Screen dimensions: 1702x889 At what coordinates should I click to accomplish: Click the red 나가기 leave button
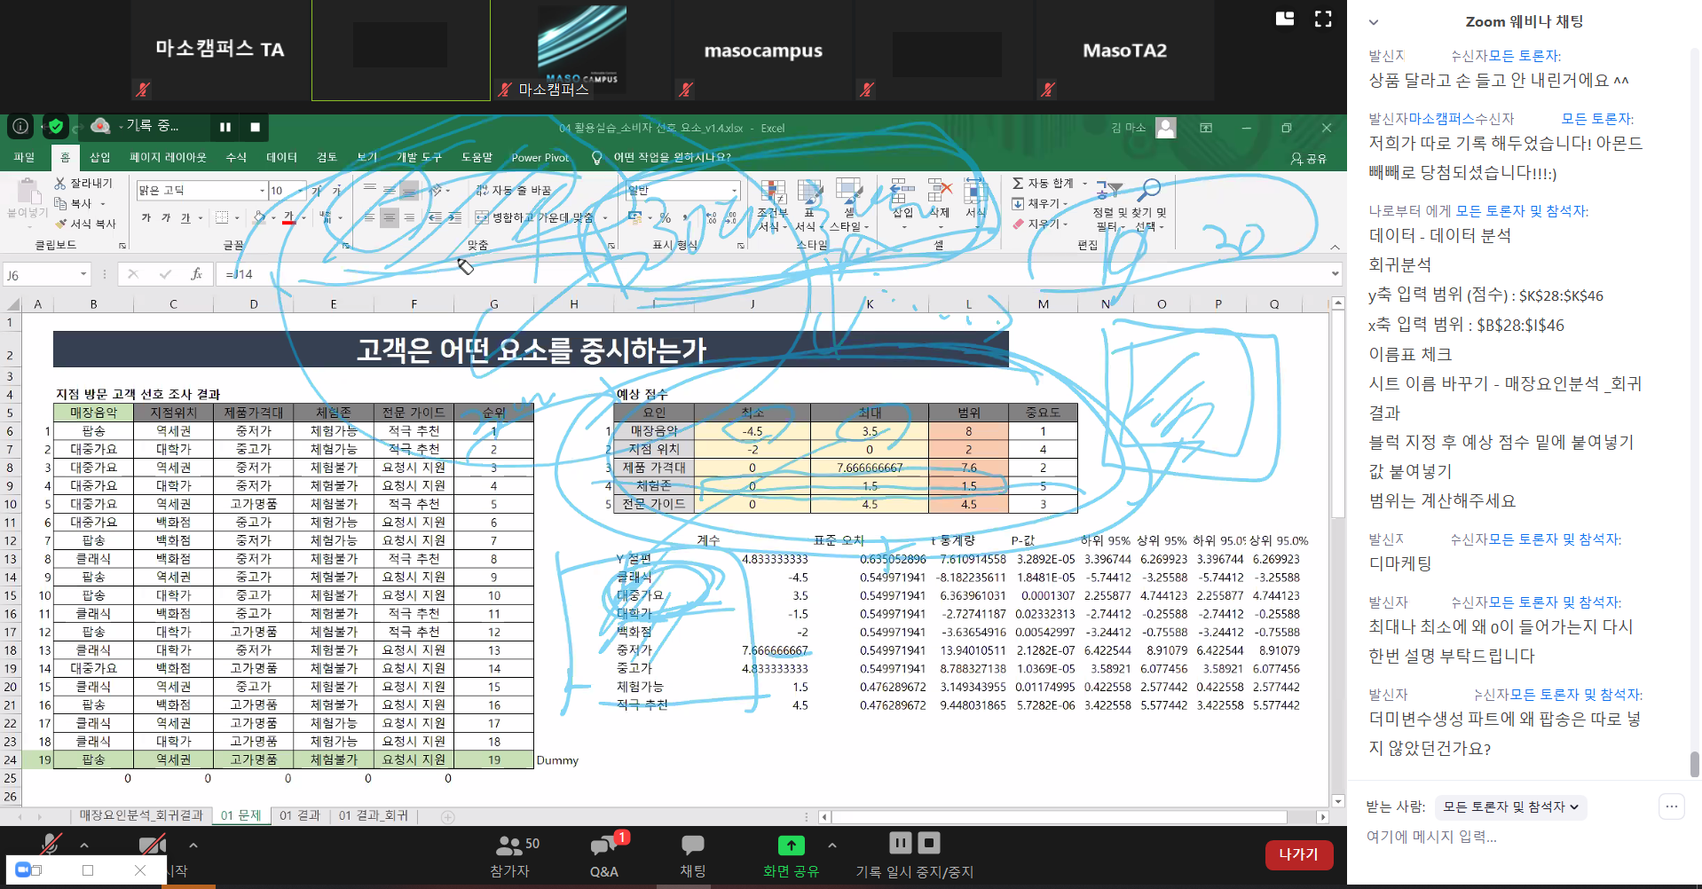pyautogui.click(x=1298, y=854)
